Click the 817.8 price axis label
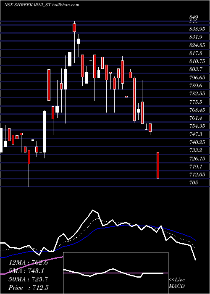This screenshot has width=210, height=294. [196, 53]
